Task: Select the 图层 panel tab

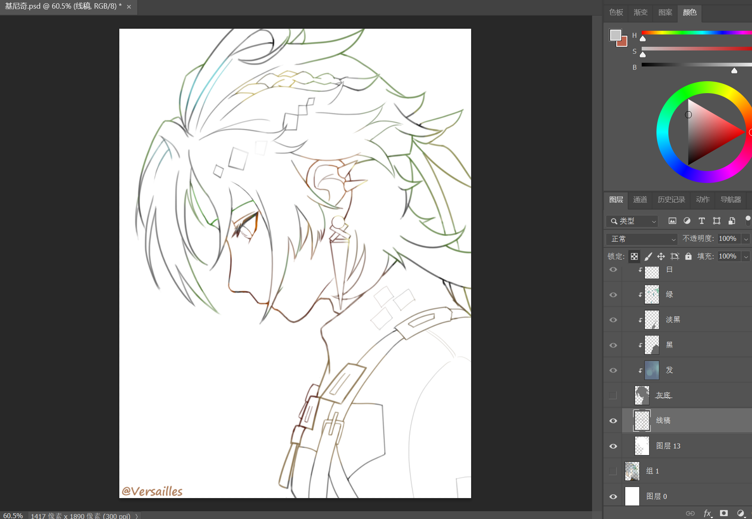Action: tap(616, 200)
